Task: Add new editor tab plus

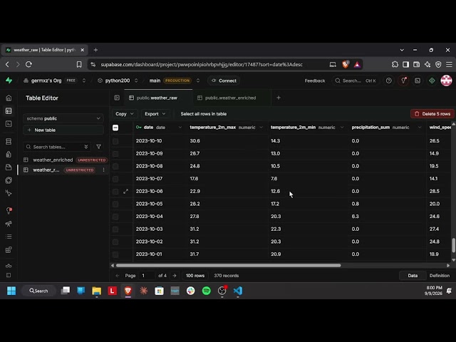Action: [x=279, y=98]
